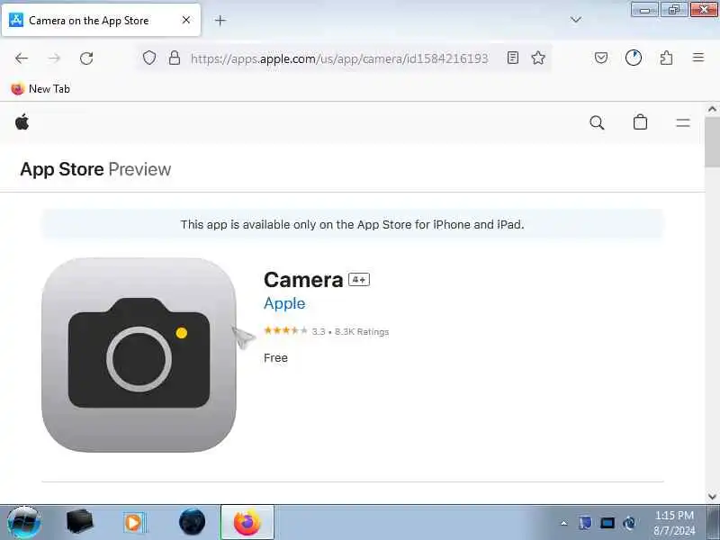
Task: Open tracking protection shield icon
Action: tap(149, 58)
